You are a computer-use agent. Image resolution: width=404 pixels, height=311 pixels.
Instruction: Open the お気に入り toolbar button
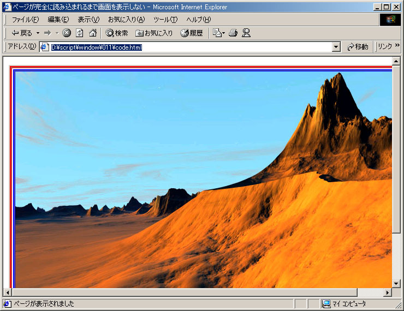154,33
